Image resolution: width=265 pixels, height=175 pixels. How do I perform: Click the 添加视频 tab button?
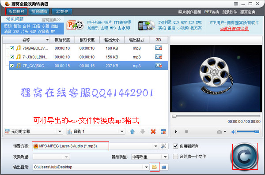tap(16, 11)
